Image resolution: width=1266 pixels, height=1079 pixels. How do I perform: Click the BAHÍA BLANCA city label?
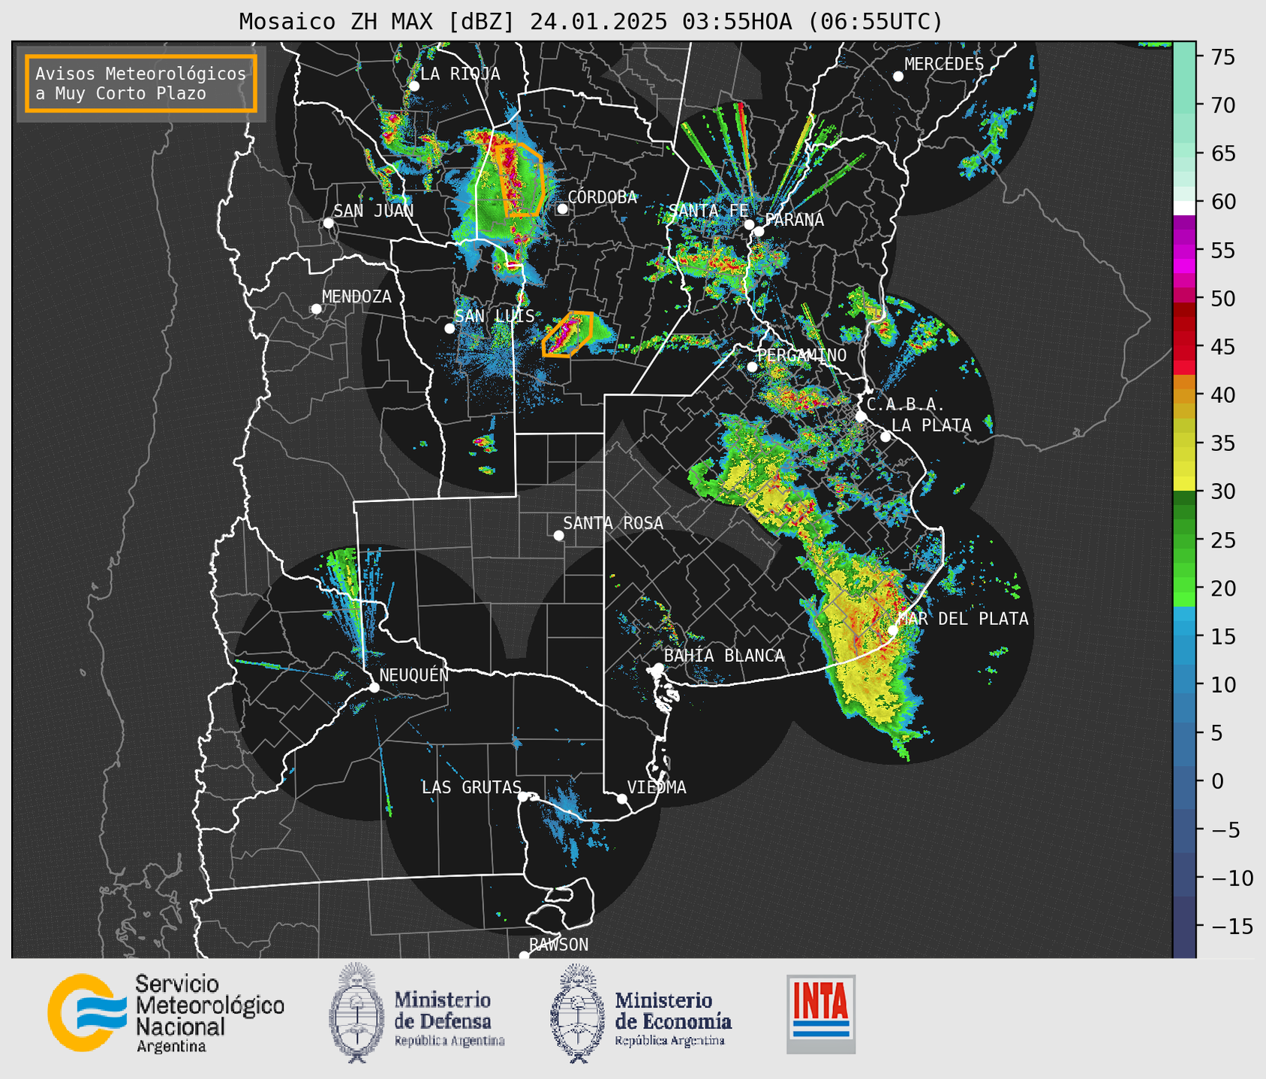pos(724,656)
